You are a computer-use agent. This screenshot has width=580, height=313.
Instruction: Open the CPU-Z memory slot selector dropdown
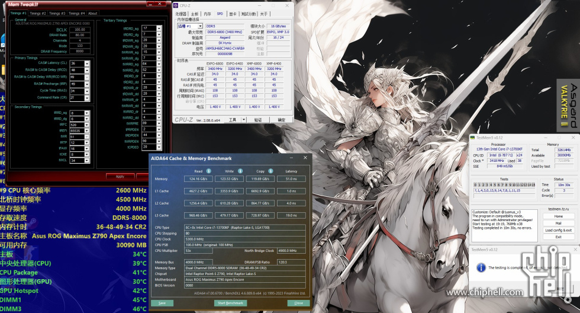[x=200, y=26]
